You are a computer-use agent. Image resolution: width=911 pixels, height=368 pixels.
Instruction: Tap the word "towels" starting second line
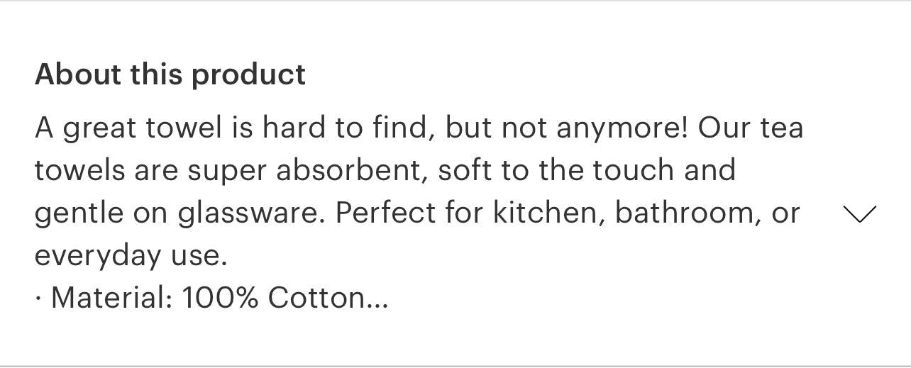tap(77, 171)
